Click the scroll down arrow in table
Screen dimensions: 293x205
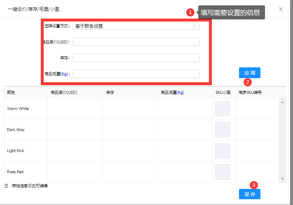[283, 179]
